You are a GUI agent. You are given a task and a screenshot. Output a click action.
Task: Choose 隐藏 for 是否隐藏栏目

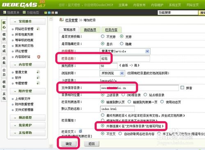(x=121, y=44)
